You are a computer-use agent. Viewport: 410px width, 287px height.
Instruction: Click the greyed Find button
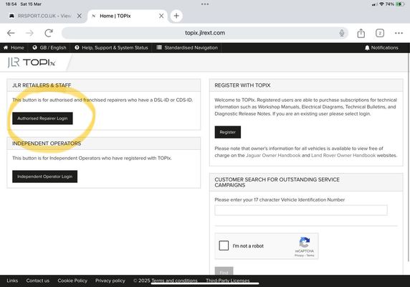pyautogui.click(x=224, y=271)
